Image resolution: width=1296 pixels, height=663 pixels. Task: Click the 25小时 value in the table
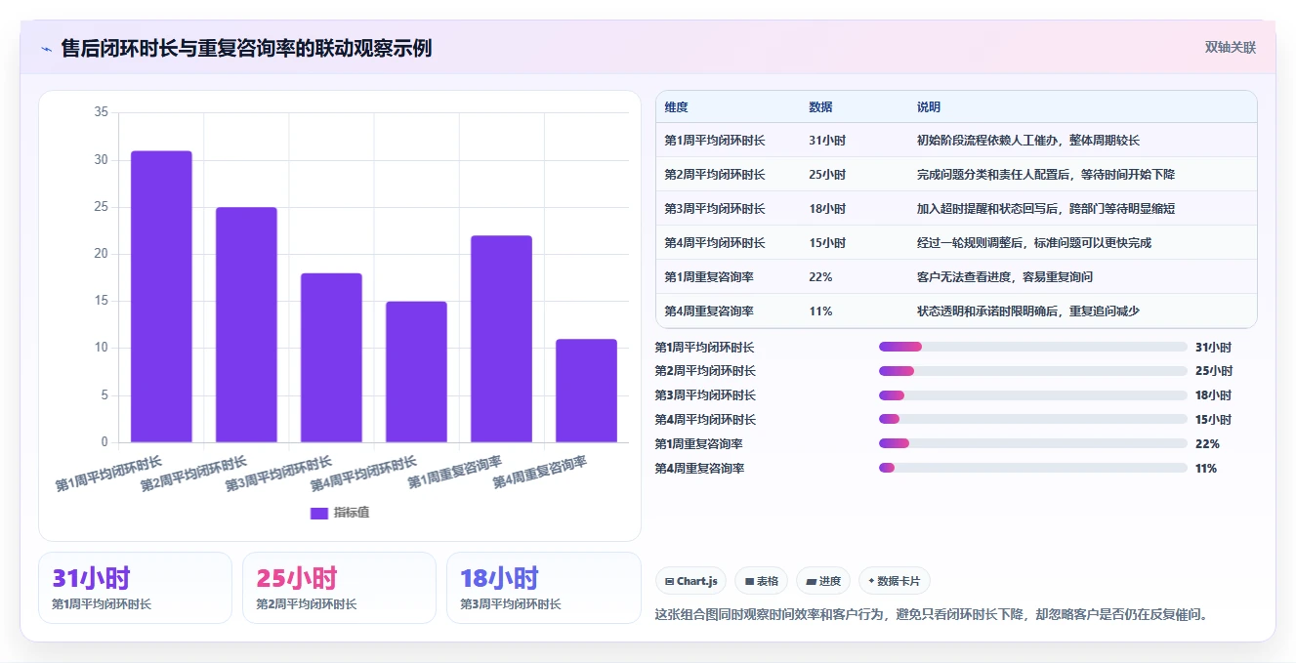pyautogui.click(x=827, y=175)
